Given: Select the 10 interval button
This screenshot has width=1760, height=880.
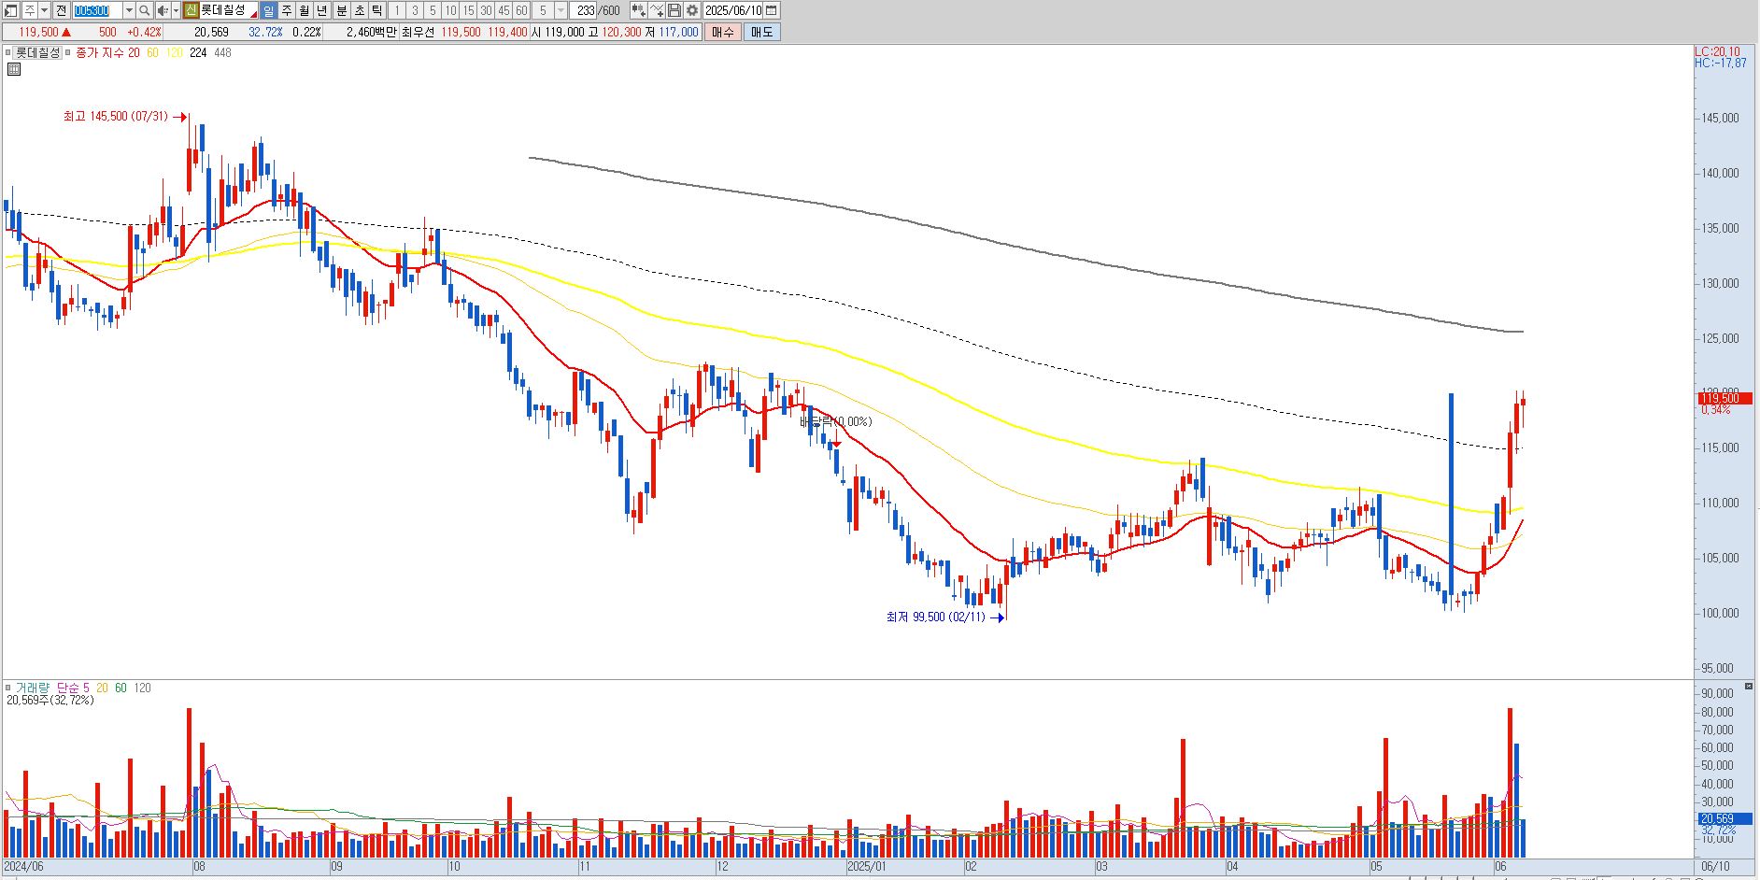Looking at the screenshot, I should [450, 10].
